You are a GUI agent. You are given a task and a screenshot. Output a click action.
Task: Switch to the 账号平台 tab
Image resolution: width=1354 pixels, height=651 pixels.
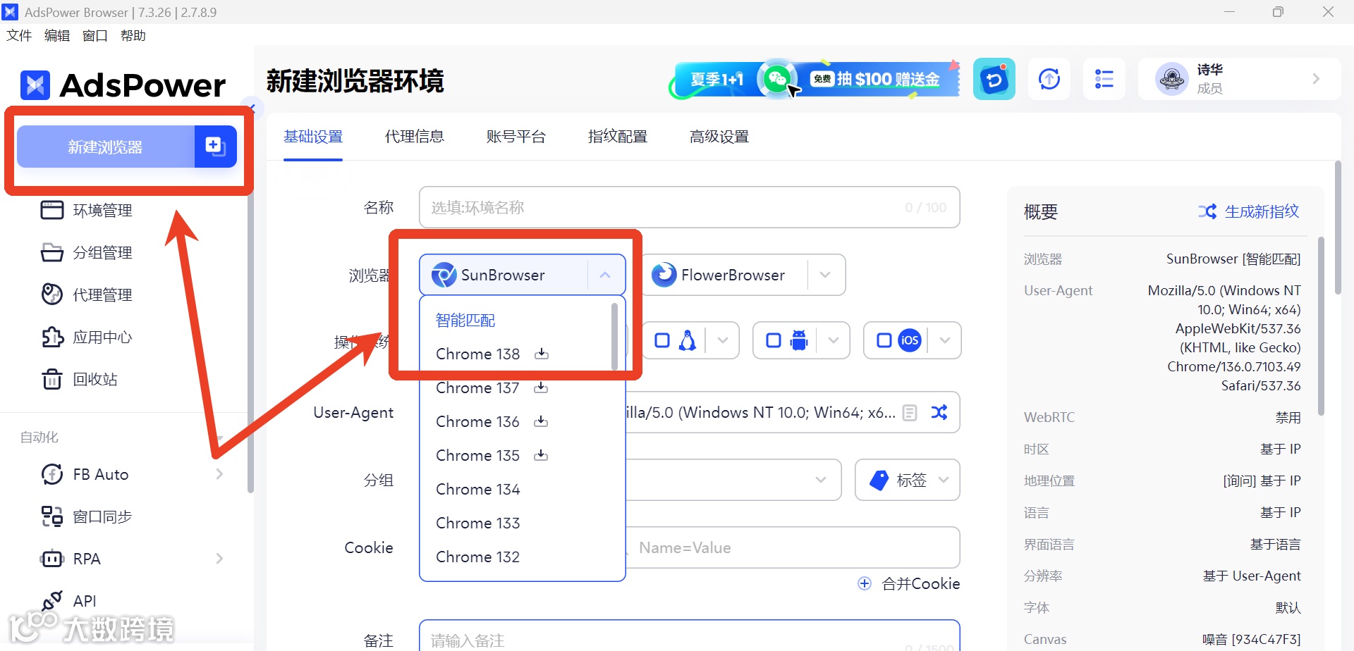[516, 137]
